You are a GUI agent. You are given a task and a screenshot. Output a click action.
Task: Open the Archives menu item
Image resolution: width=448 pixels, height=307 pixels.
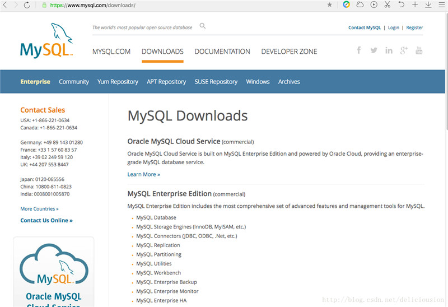[x=289, y=82]
